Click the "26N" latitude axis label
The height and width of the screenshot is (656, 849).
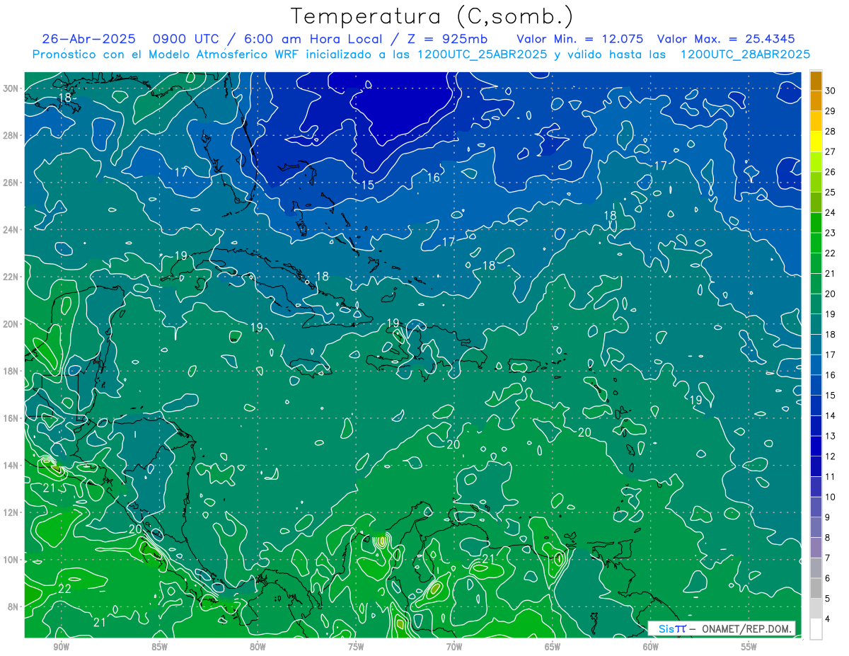click(9, 183)
